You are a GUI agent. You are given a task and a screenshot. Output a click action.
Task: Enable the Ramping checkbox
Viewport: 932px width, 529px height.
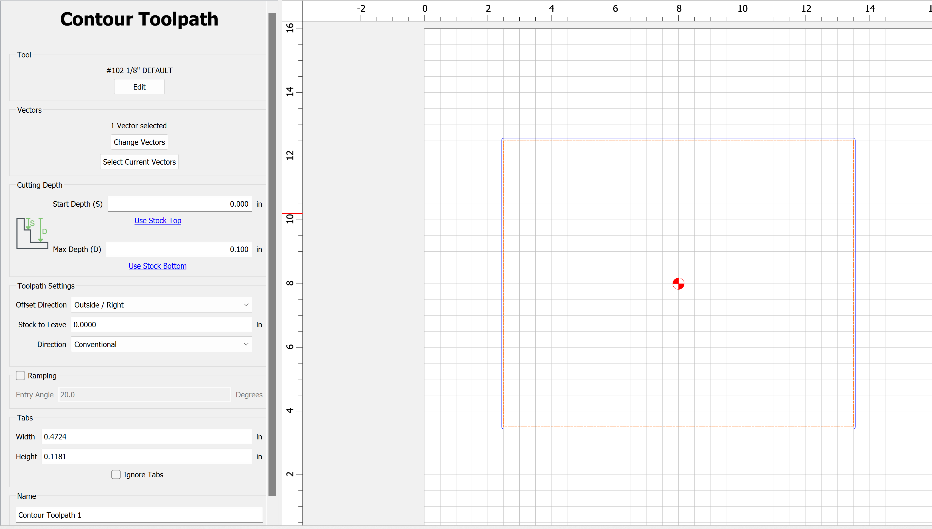(x=21, y=375)
